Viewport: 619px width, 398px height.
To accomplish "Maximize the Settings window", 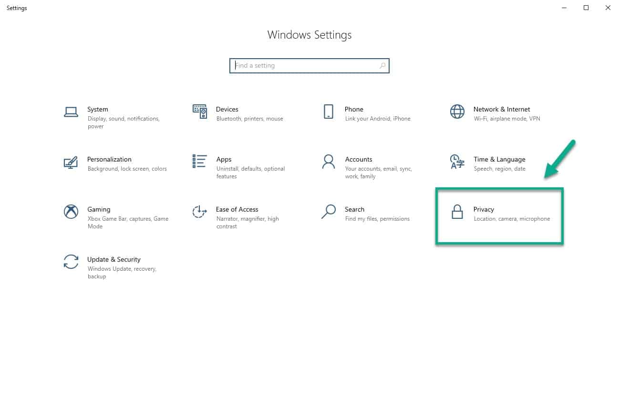I will point(586,8).
